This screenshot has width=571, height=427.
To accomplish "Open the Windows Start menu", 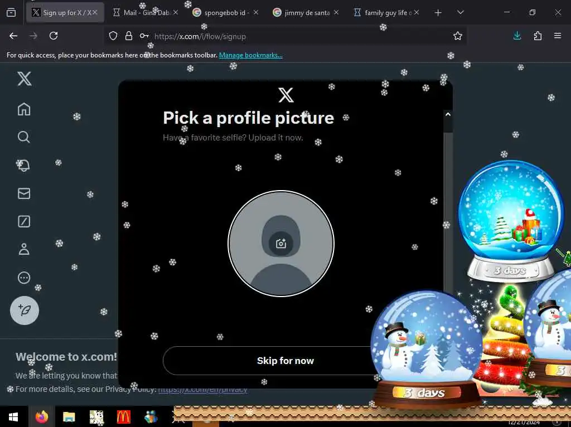I will coord(13,417).
